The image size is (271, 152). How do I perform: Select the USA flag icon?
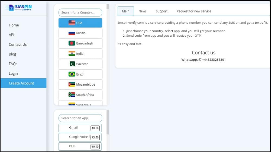[72, 23]
